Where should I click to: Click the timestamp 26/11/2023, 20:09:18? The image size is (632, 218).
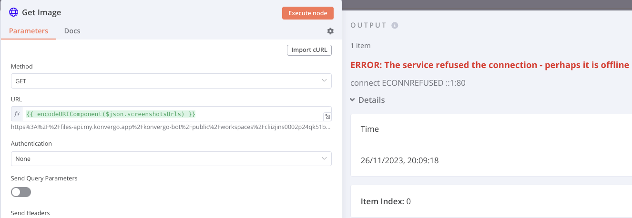click(399, 160)
